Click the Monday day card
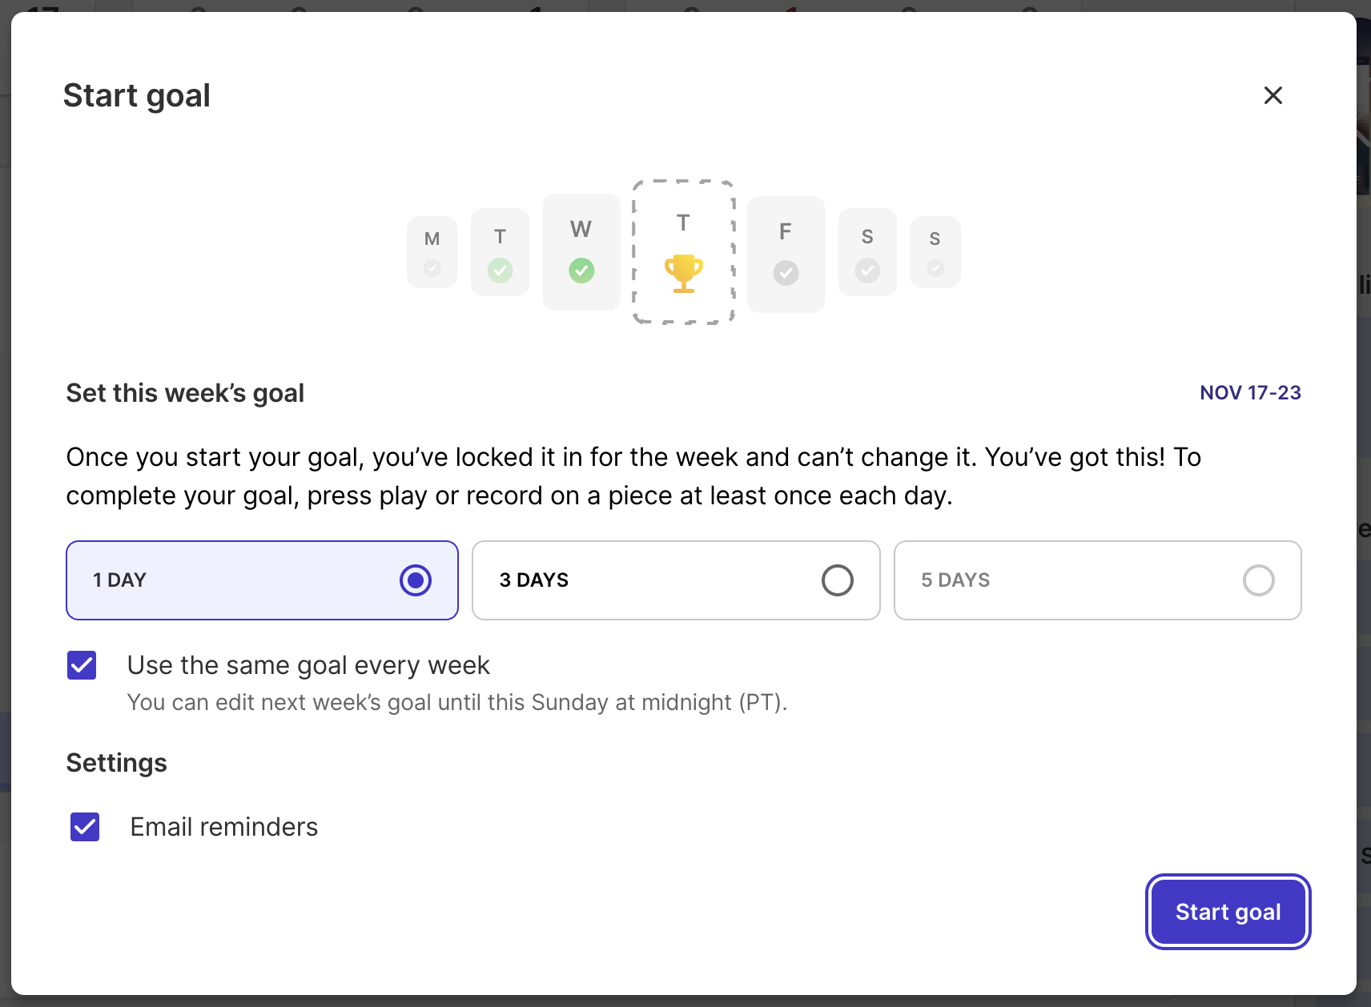The height and width of the screenshot is (1007, 1371). pyautogui.click(x=432, y=252)
